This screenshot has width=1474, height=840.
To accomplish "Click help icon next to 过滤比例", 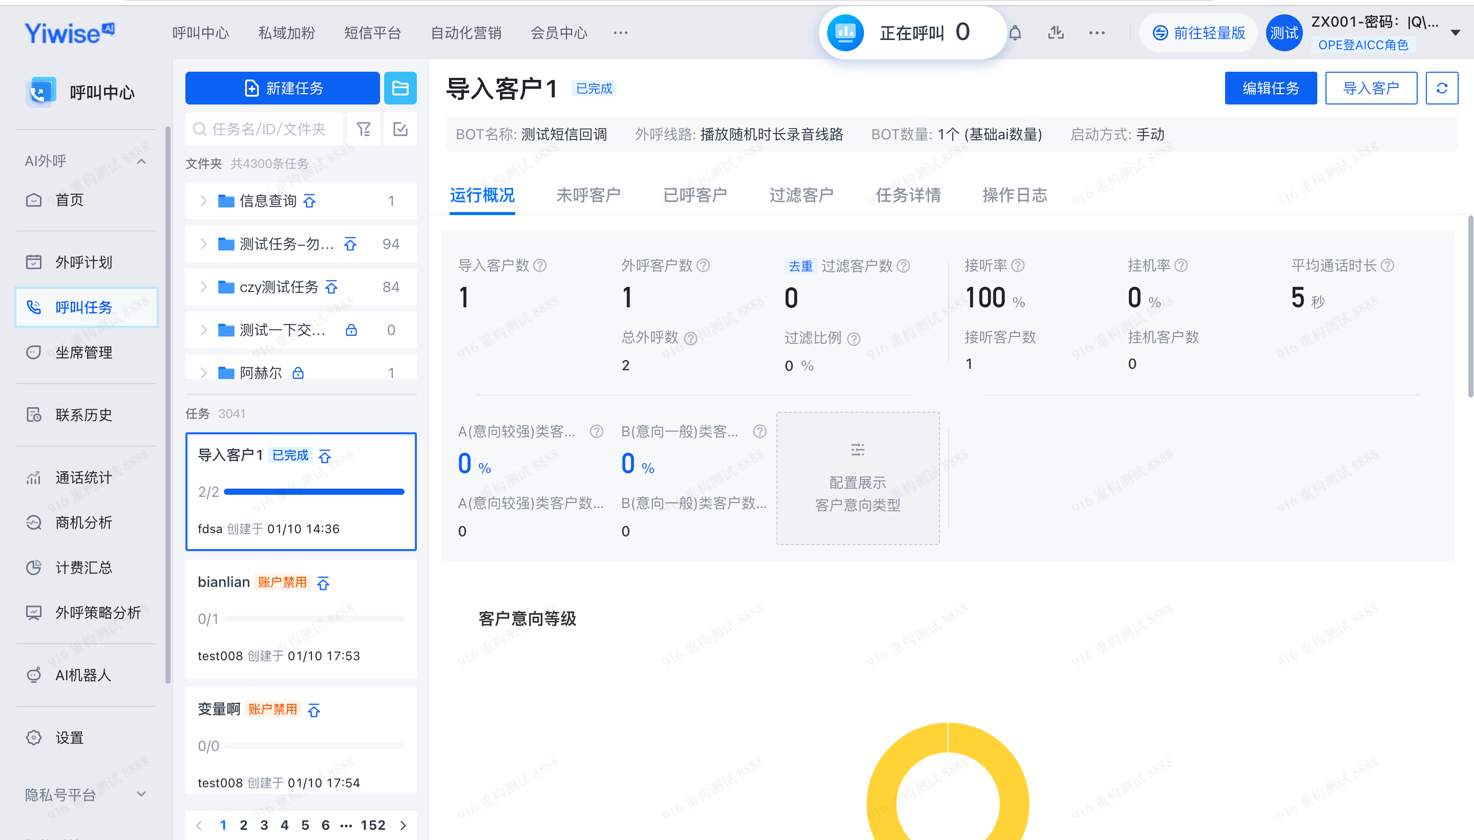I will [854, 339].
